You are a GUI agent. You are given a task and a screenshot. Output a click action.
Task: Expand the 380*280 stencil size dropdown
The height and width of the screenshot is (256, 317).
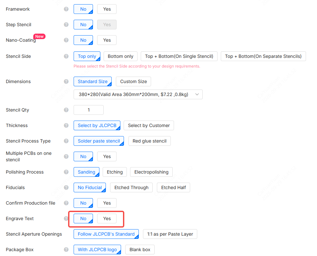point(138,94)
